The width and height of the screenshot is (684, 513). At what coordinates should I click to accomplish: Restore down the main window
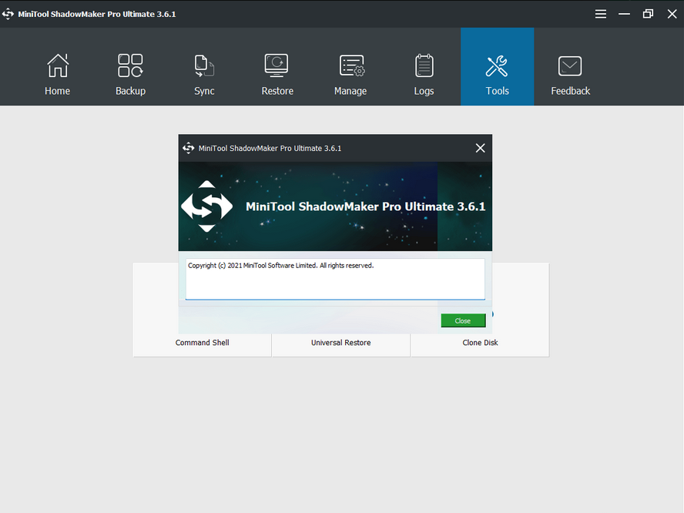coord(648,14)
